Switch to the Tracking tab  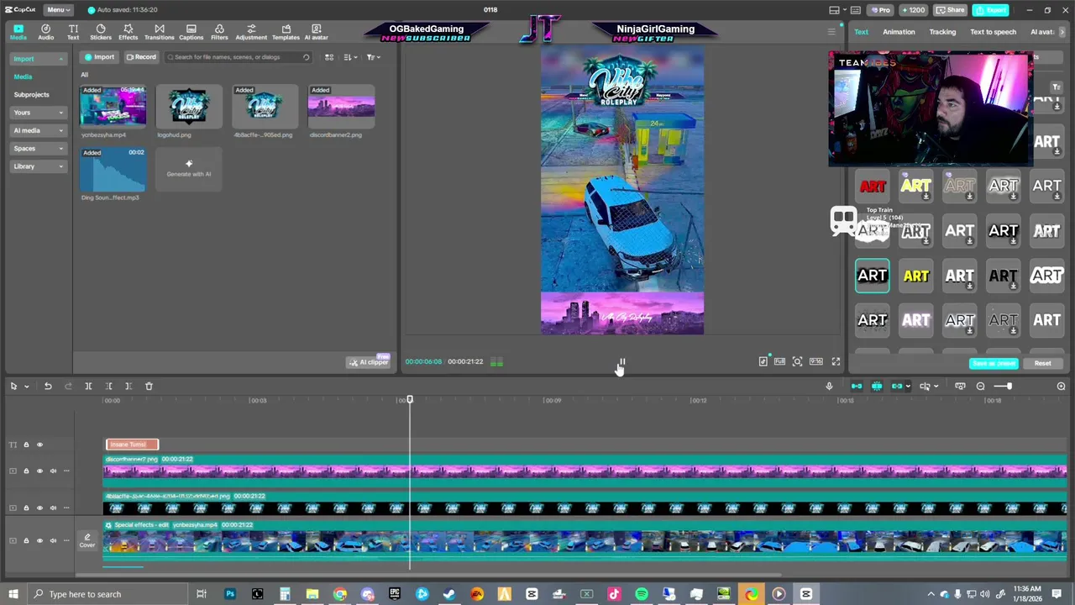[942, 32]
